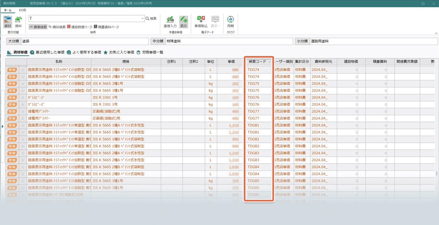
Task: Click 県単 badge of first TDG84 row
Action: pos(12,167)
